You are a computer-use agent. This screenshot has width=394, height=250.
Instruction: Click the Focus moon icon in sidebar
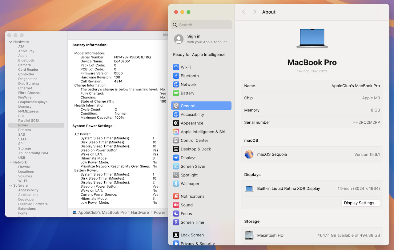click(176, 213)
